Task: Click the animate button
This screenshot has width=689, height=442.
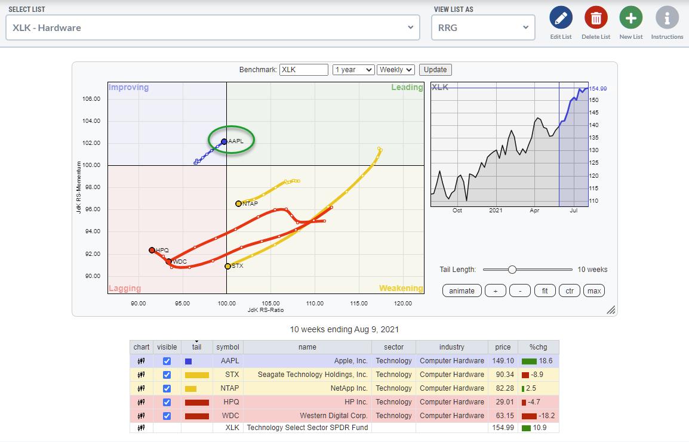Action: coord(462,291)
